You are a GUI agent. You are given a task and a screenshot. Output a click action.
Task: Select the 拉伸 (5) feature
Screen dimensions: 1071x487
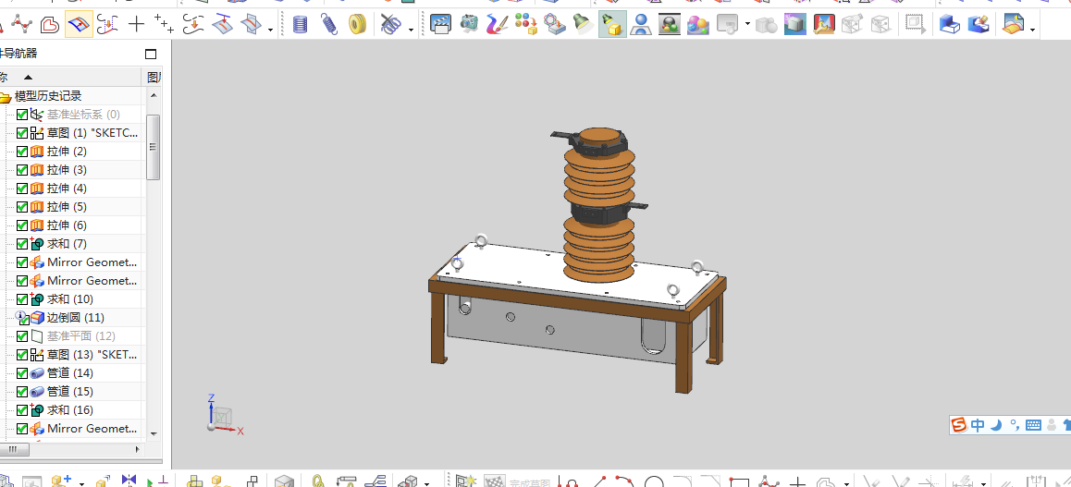click(x=67, y=207)
